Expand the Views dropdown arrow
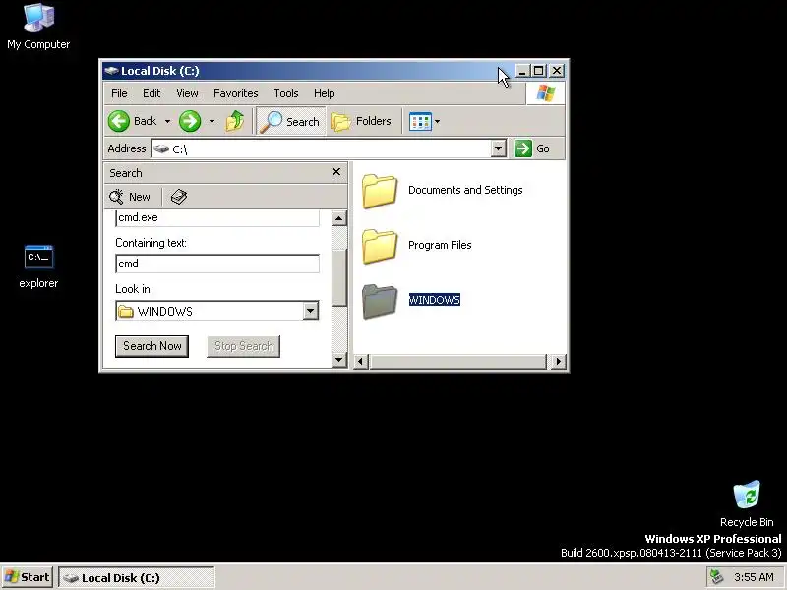This screenshot has height=590, width=787. (x=437, y=121)
